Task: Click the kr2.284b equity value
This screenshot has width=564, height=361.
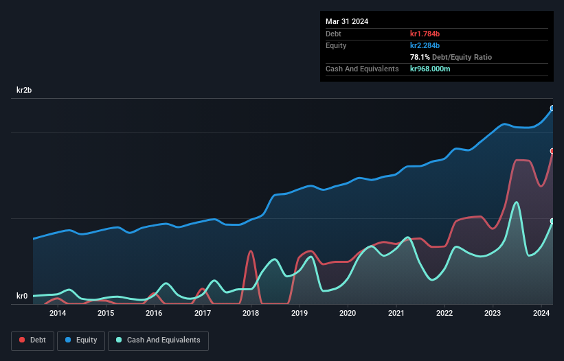Action: click(x=425, y=45)
